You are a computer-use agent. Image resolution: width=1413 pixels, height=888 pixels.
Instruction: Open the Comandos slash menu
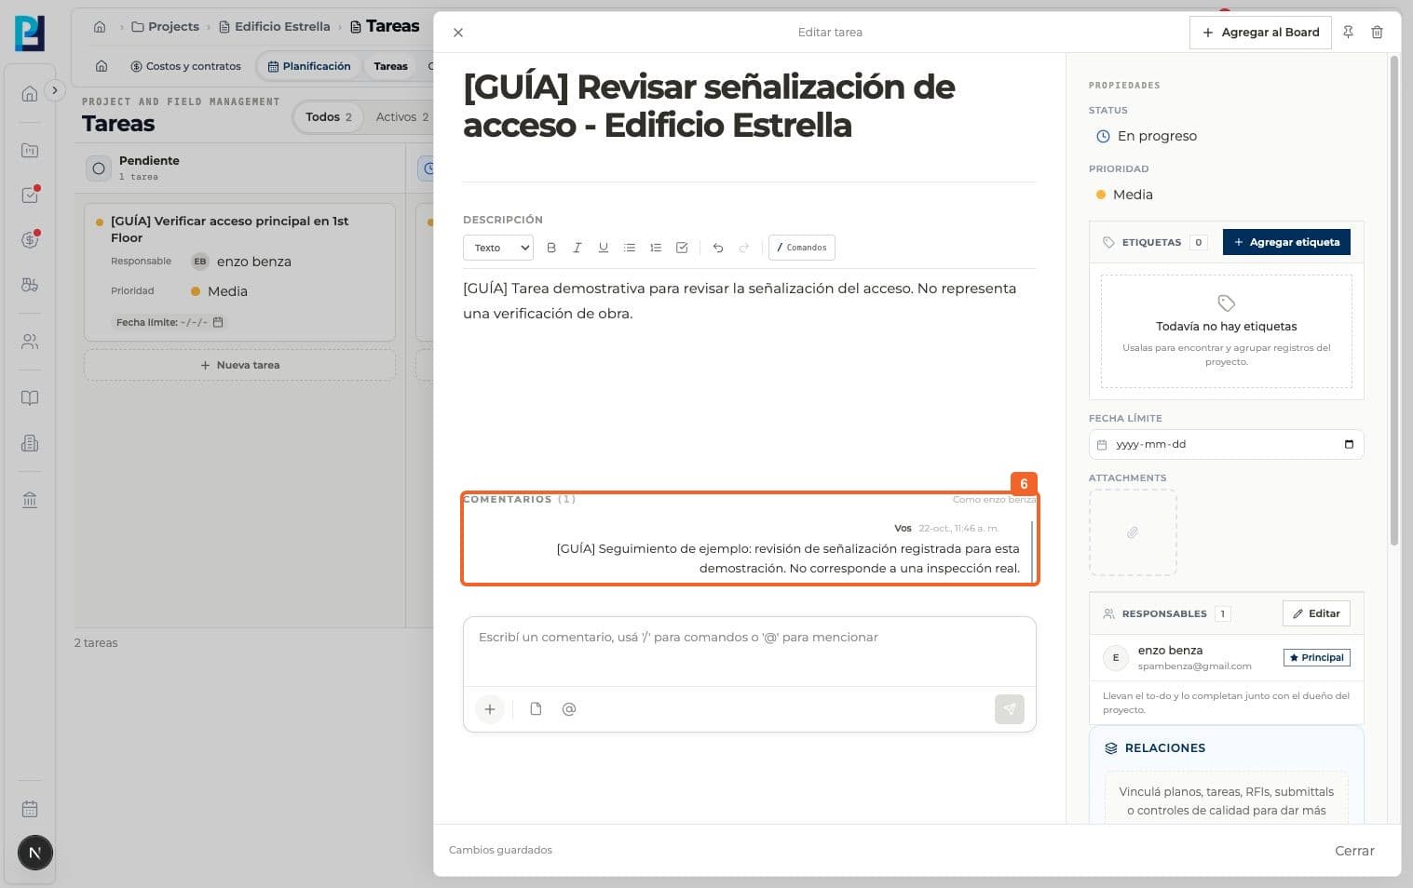coord(802,248)
